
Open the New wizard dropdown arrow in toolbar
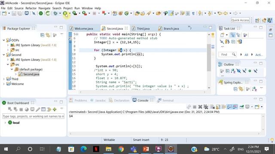click(x=9, y=13)
